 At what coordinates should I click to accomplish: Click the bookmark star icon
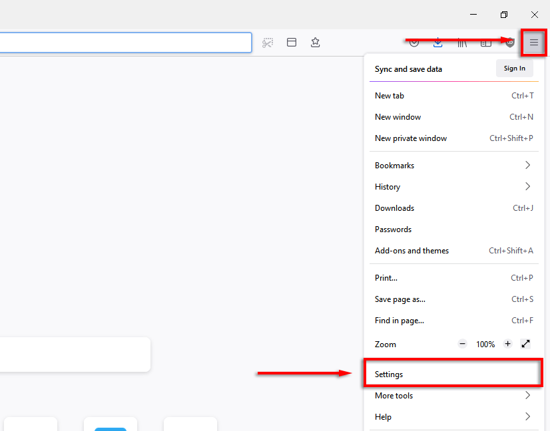click(315, 43)
